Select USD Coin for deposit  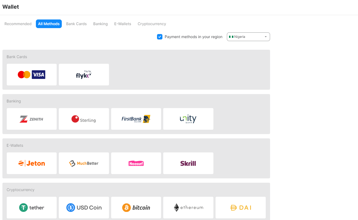tap(84, 208)
